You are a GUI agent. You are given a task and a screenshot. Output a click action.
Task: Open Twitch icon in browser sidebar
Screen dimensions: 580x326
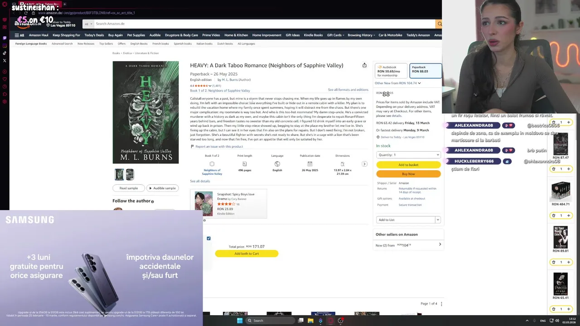(x=5, y=38)
